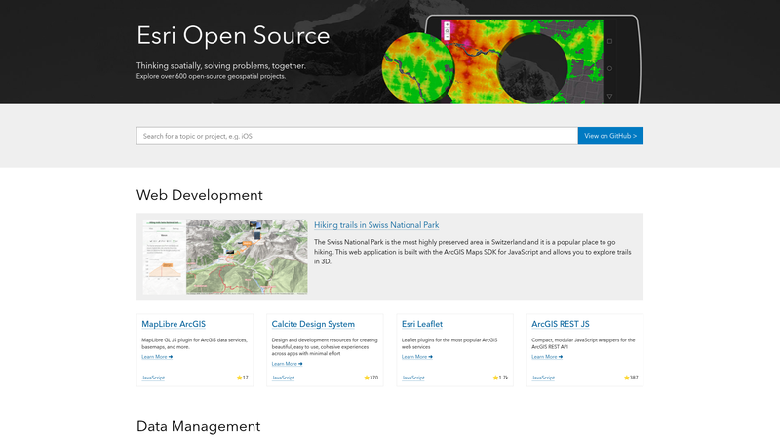Image resolution: width=780 pixels, height=439 pixels.
Task: Click the Esri Open Source page title
Action: [233, 36]
